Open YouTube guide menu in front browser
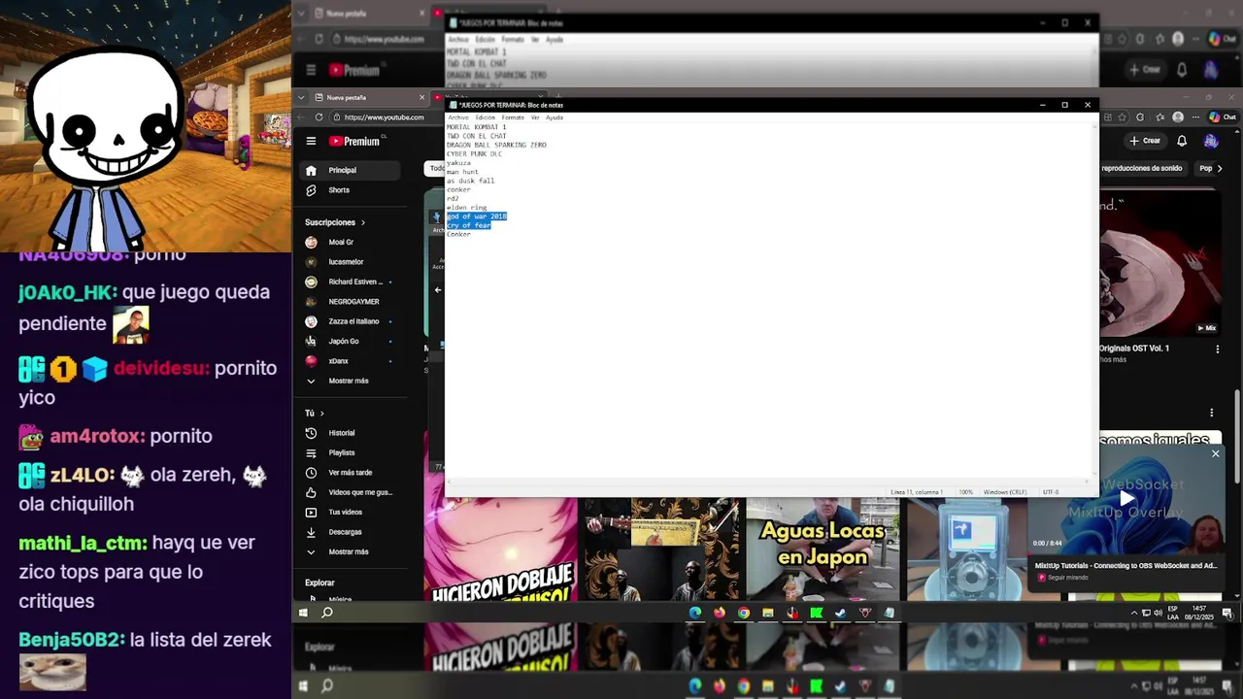 pyautogui.click(x=311, y=141)
